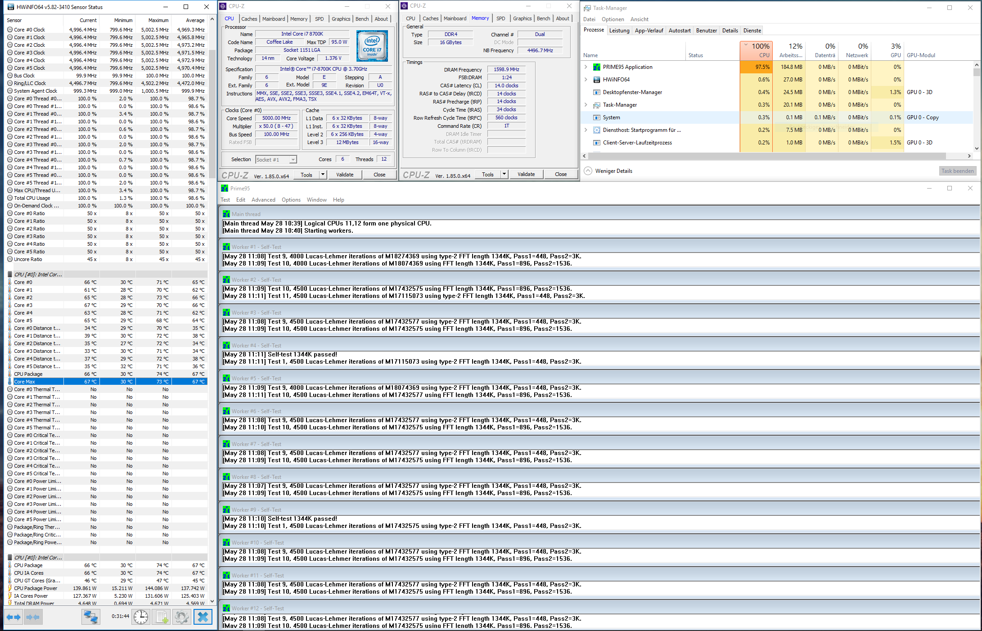Click Validate button in Memory CPU-Z
This screenshot has height=631, width=982.
(526, 174)
